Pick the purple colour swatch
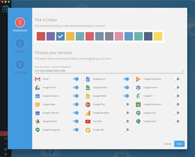Screen dimensions: 195x157 pyautogui.click(x=51, y=36)
